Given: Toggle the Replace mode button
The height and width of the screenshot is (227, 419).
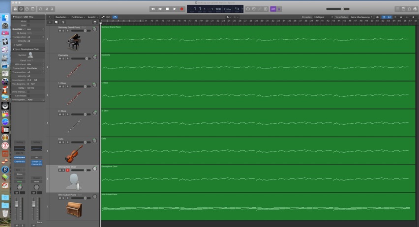Looking at the screenshot, I should [254, 9].
